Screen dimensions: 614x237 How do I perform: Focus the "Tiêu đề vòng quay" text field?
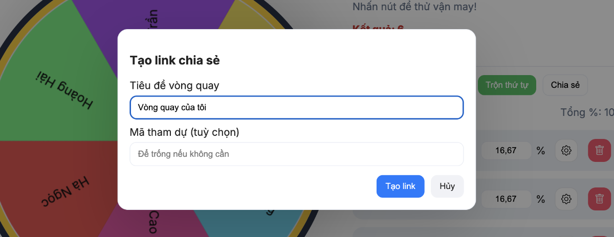[x=296, y=108]
